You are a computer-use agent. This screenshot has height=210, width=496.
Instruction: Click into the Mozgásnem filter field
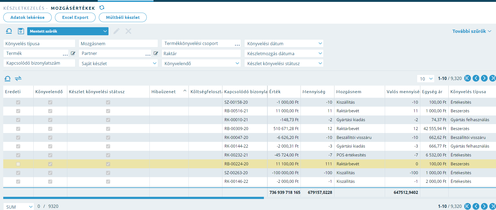[x=118, y=43]
